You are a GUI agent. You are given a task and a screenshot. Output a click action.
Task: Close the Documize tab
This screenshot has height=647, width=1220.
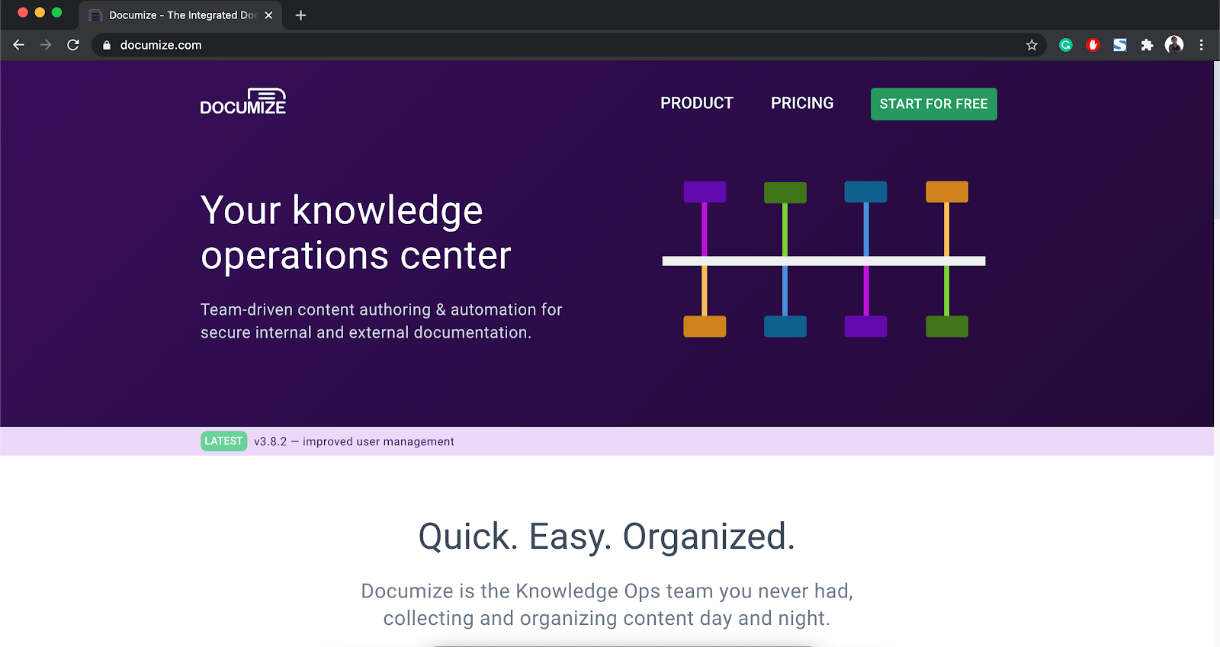tap(268, 15)
